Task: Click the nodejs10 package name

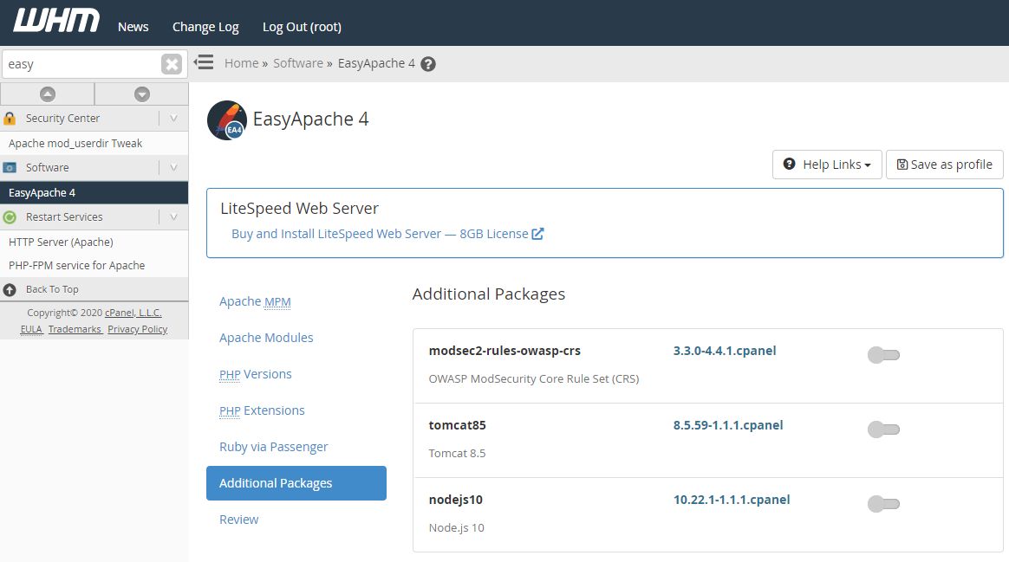Action: pyautogui.click(x=456, y=501)
